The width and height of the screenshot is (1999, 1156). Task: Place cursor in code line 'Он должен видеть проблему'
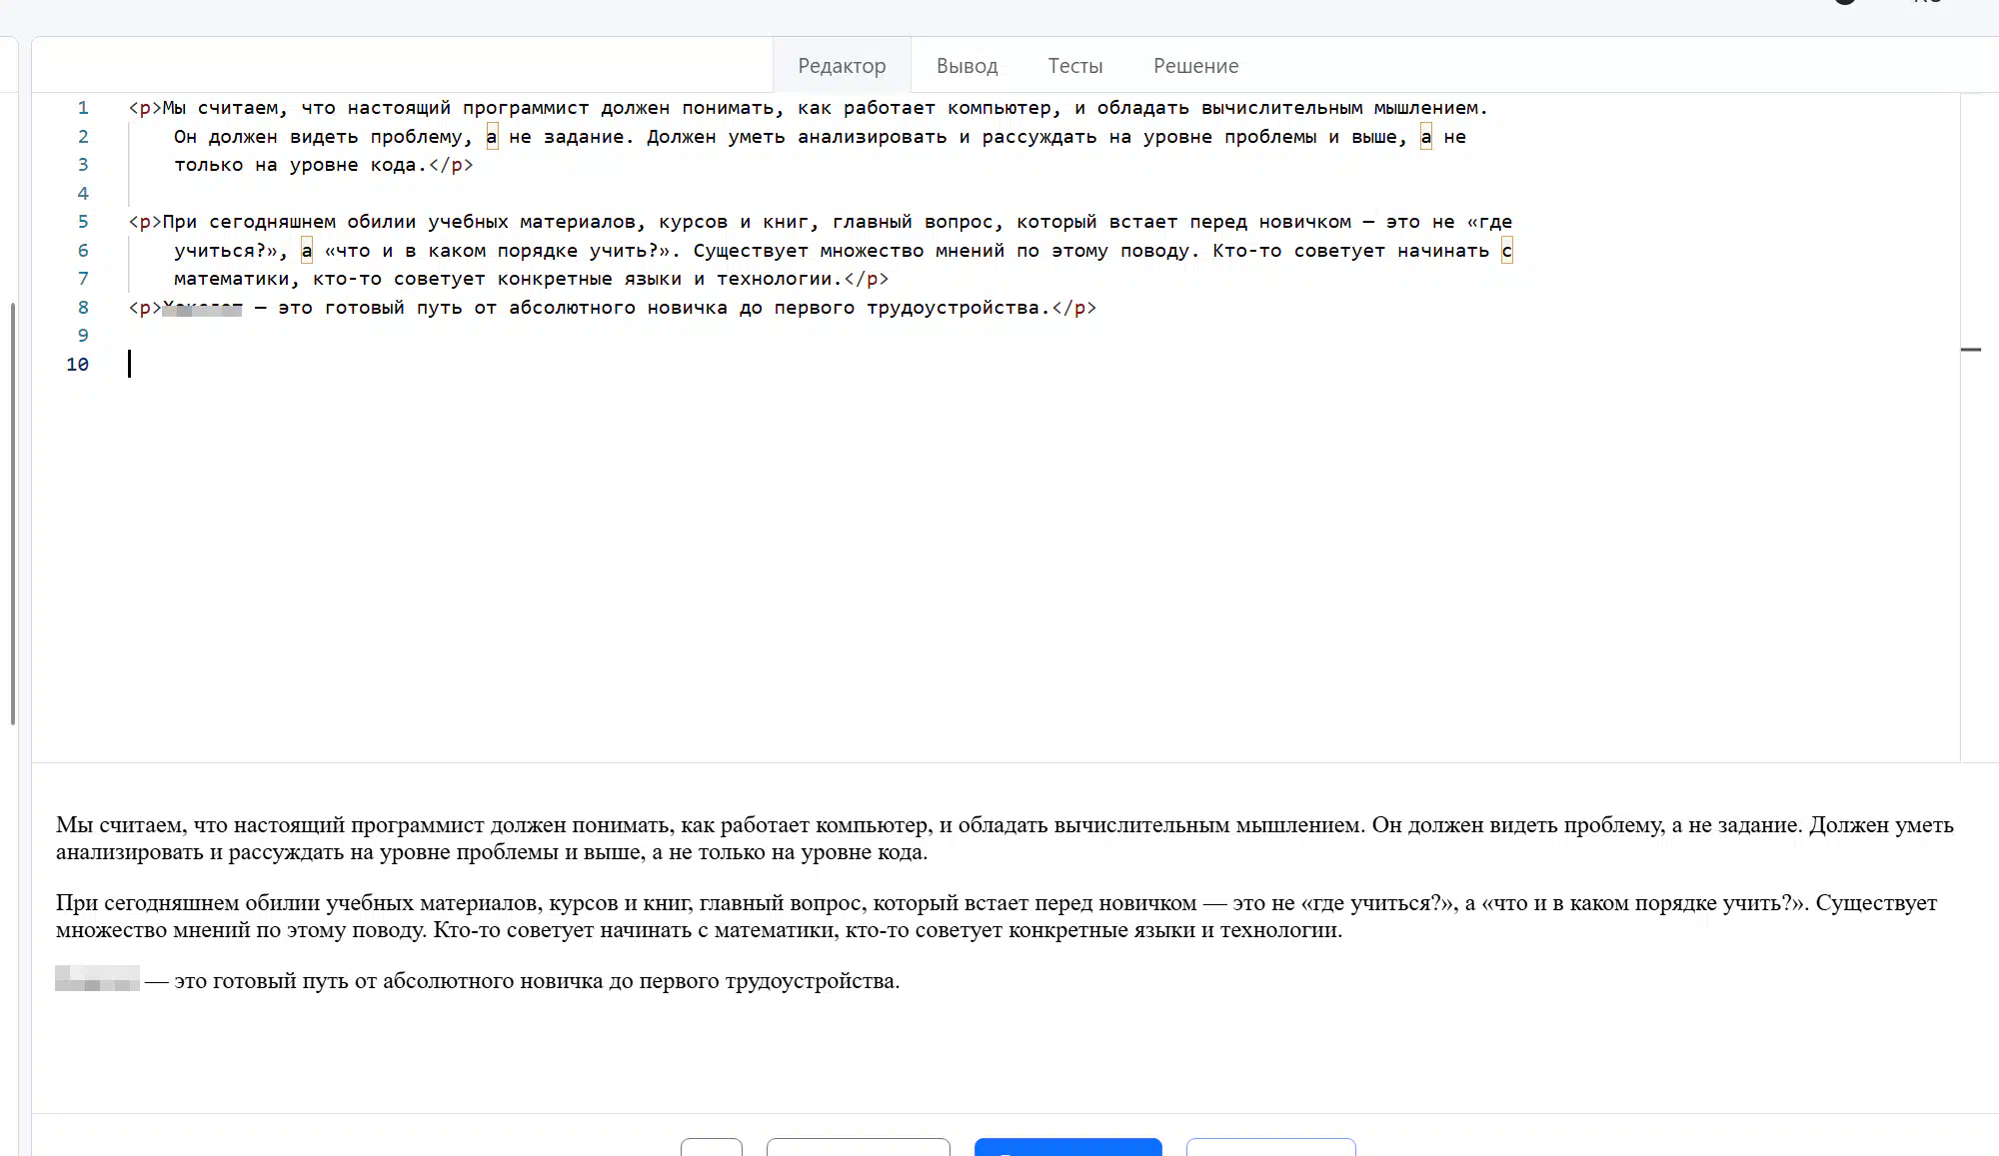point(820,137)
